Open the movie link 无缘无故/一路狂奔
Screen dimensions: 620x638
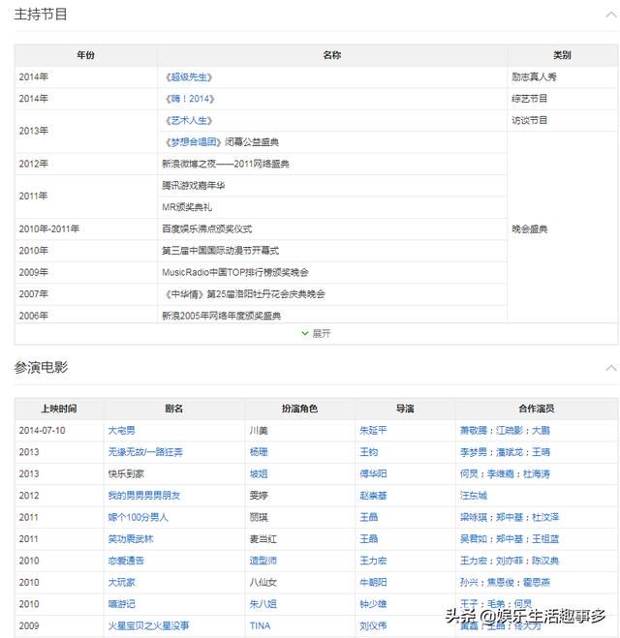(x=145, y=452)
